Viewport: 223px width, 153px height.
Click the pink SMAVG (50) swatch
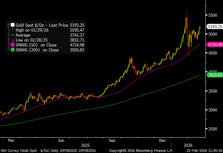13,45
